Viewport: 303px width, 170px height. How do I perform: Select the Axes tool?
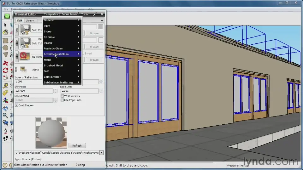click(5, 100)
